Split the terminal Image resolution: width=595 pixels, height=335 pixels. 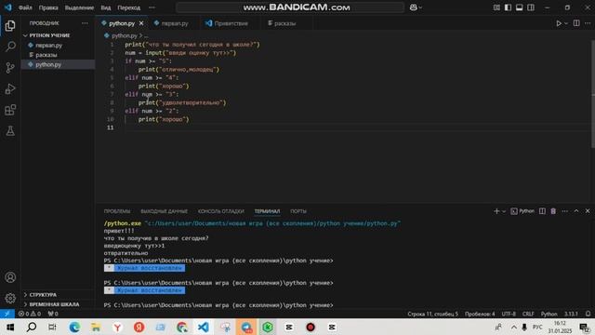tap(542, 211)
